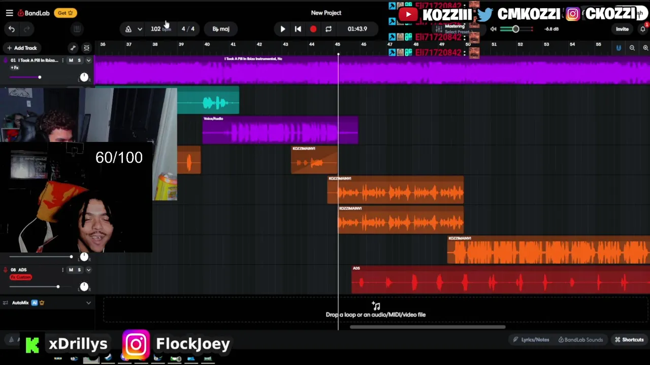Image resolution: width=650 pixels, height=365 pixels.
Task: Zoom in the timeline
Action: click(645, 48)
